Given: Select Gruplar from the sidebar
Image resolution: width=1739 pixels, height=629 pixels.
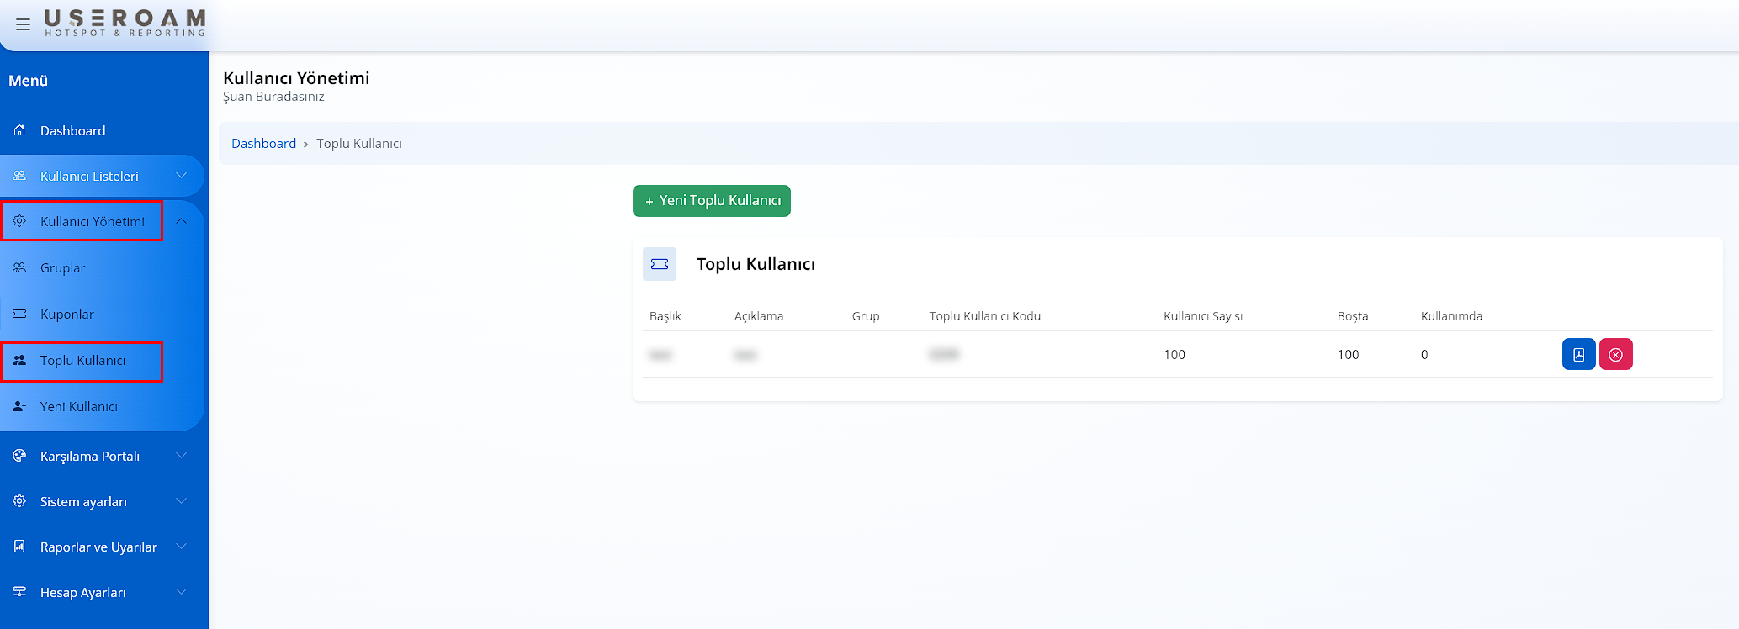Looking at the screenshot, I should tap(63, 268).
